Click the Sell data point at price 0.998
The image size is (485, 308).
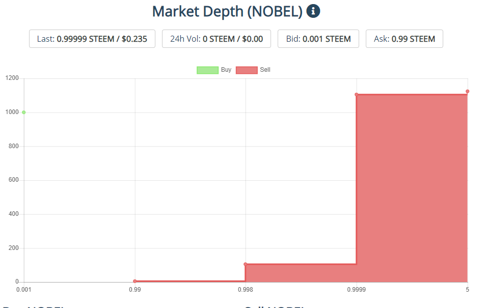point(246,264)
